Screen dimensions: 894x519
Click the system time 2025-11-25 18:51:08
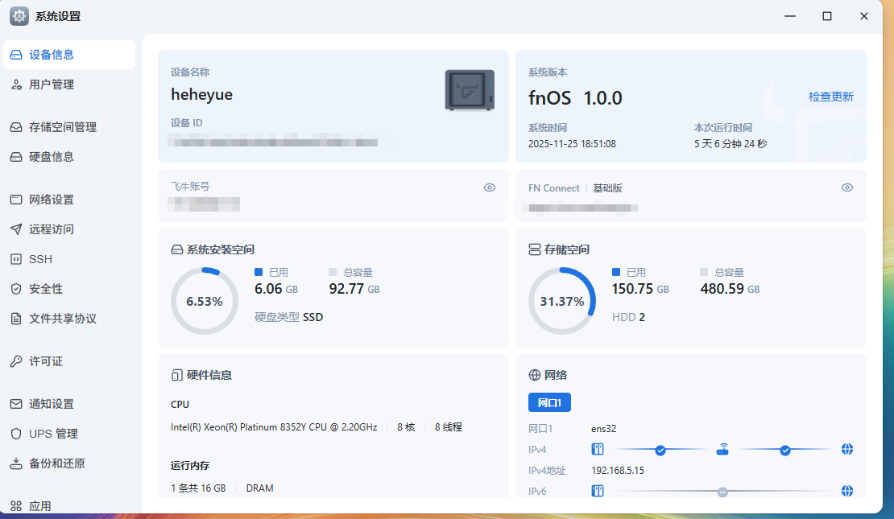click(x=572, y=143)
